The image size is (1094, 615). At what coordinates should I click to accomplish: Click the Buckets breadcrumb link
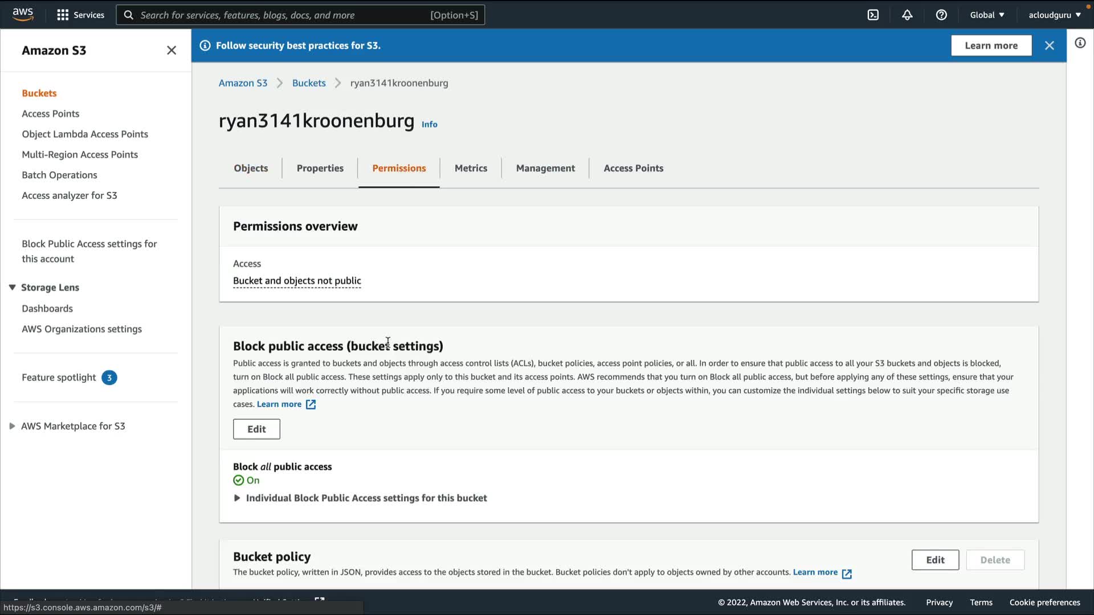click(x=309, y=83)
